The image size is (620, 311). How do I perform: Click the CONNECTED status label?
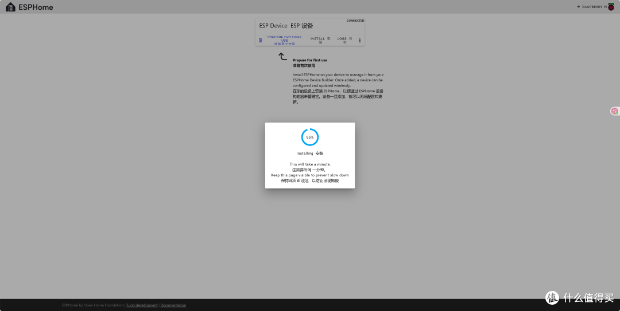[x=355, y=21]
